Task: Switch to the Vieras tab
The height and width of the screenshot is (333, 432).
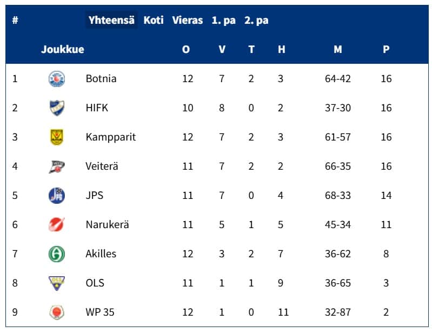Action: click(x=188, y=21)
